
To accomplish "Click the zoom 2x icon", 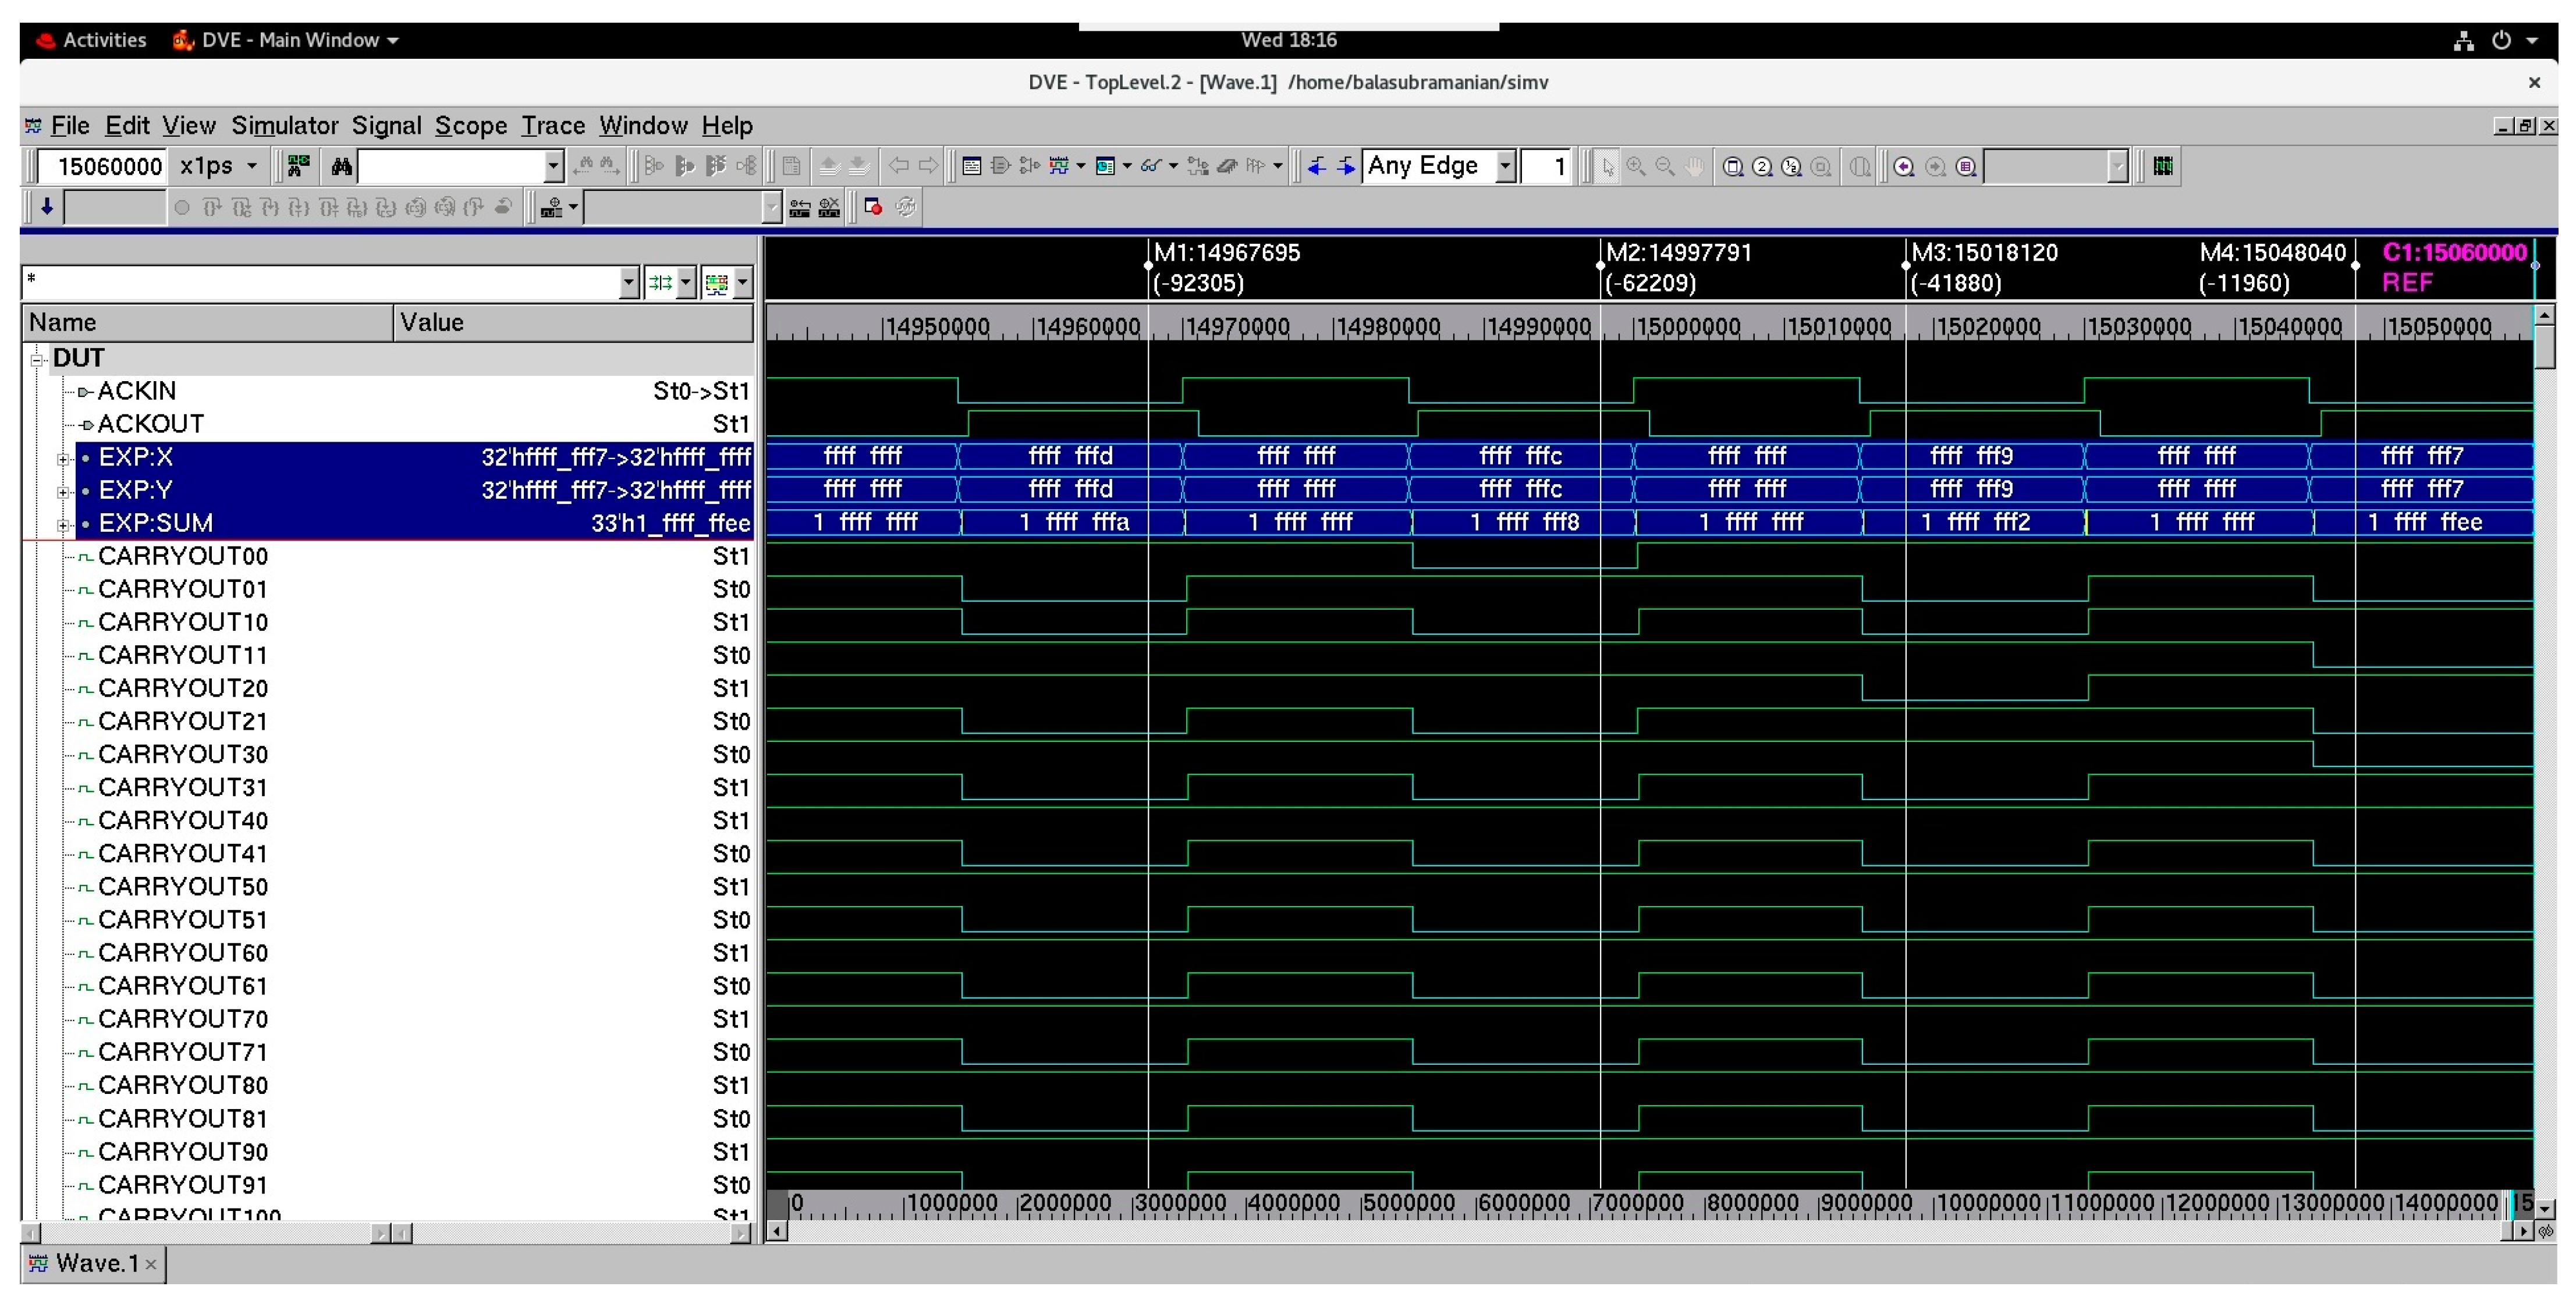I will [1762, 166].
